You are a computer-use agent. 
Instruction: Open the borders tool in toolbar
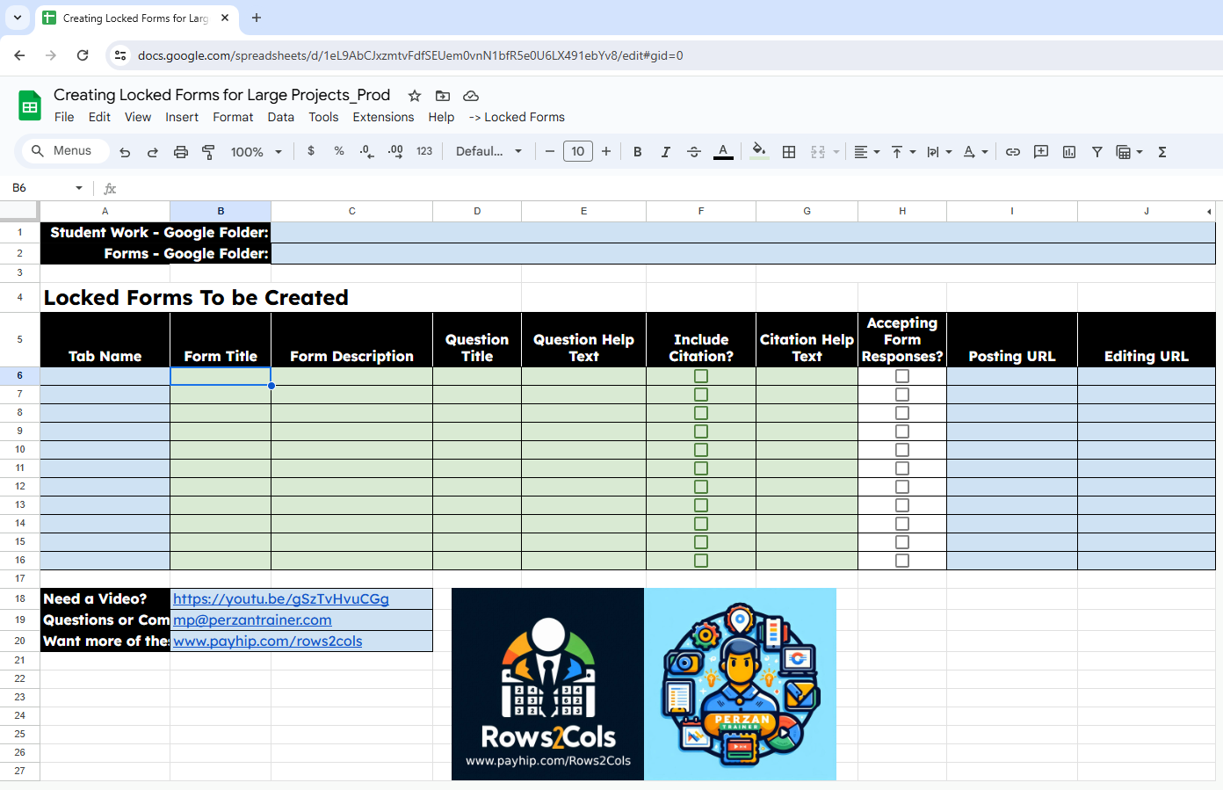tap(789, 152)
